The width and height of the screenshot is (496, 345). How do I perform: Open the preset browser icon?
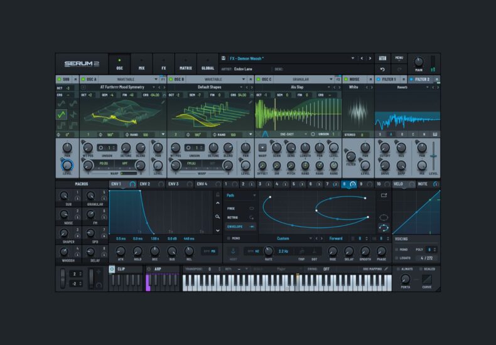[383, 58]
